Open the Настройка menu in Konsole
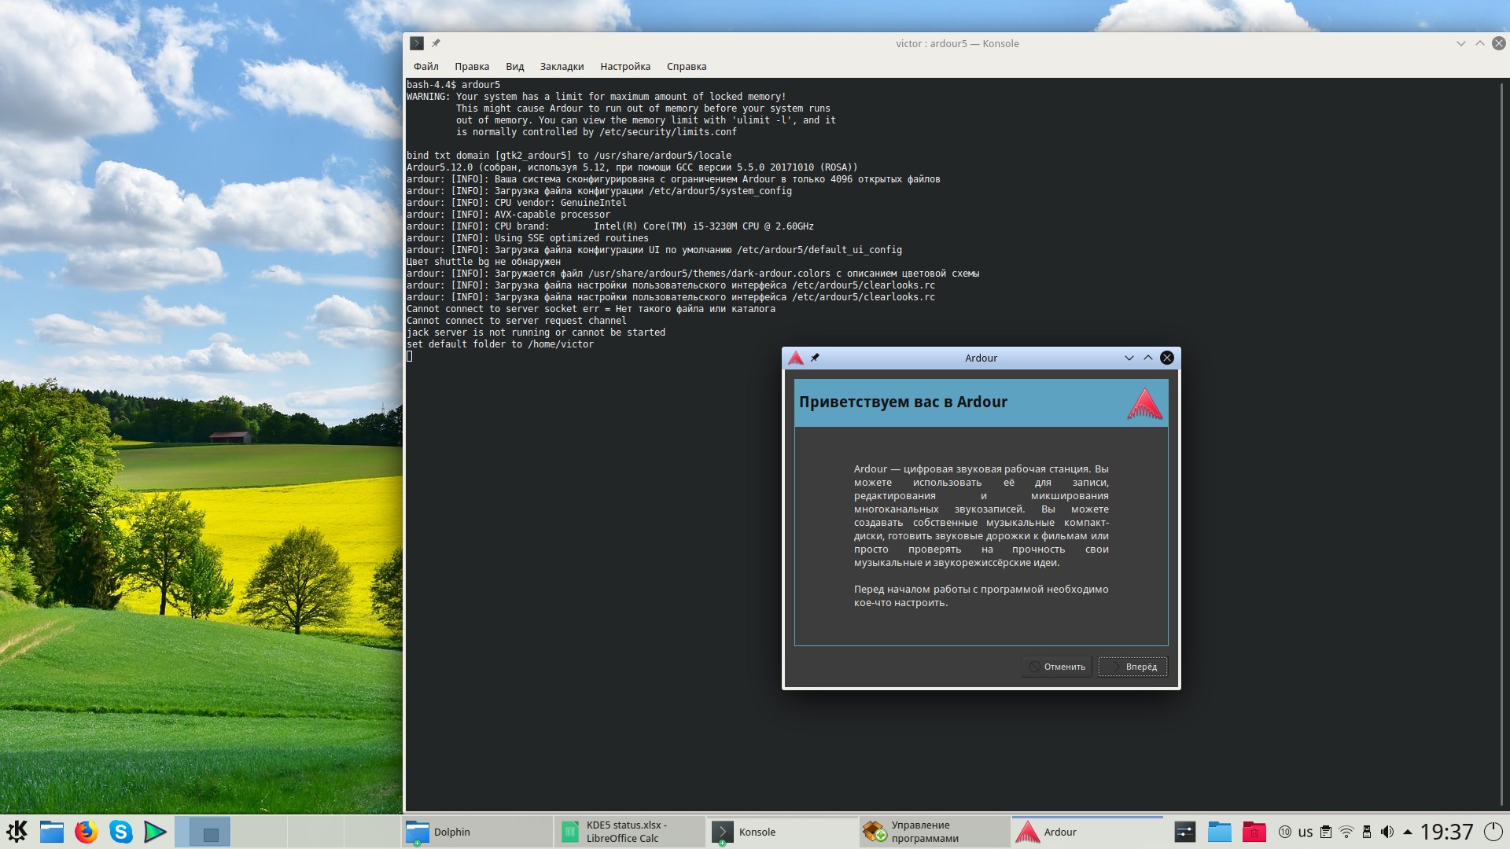This screenshot has width=1510, height=849. [624, 67]
